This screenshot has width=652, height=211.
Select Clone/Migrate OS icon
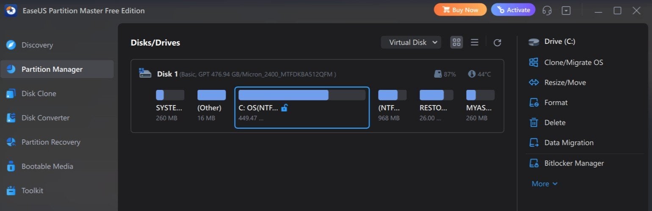[x=533, y=62]
